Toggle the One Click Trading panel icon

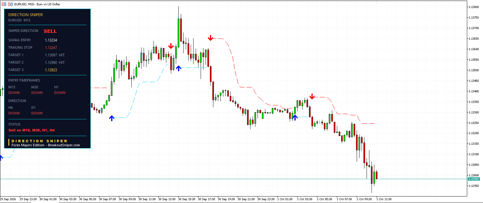click(10, 4)
